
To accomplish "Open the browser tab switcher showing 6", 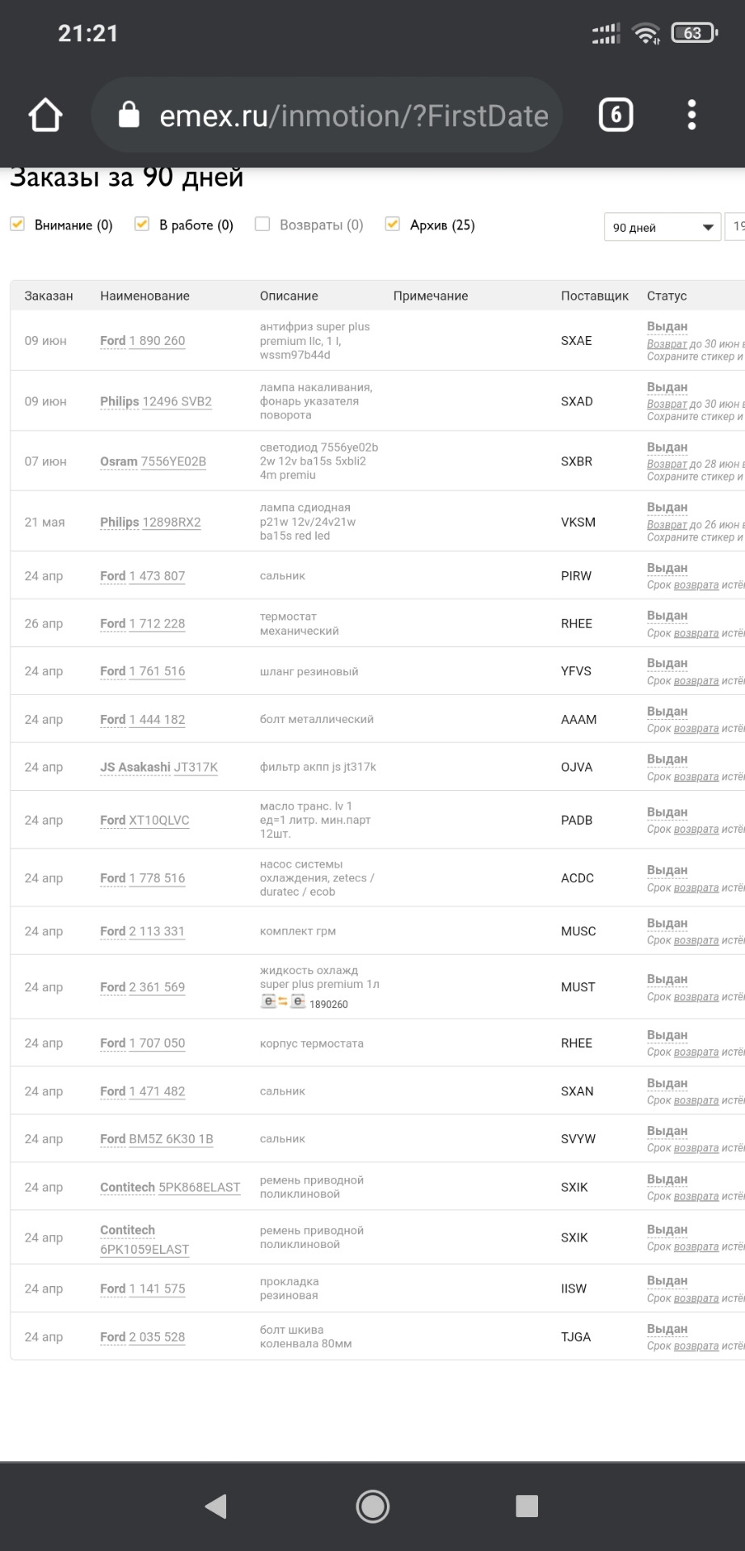I will coord(616,116).
